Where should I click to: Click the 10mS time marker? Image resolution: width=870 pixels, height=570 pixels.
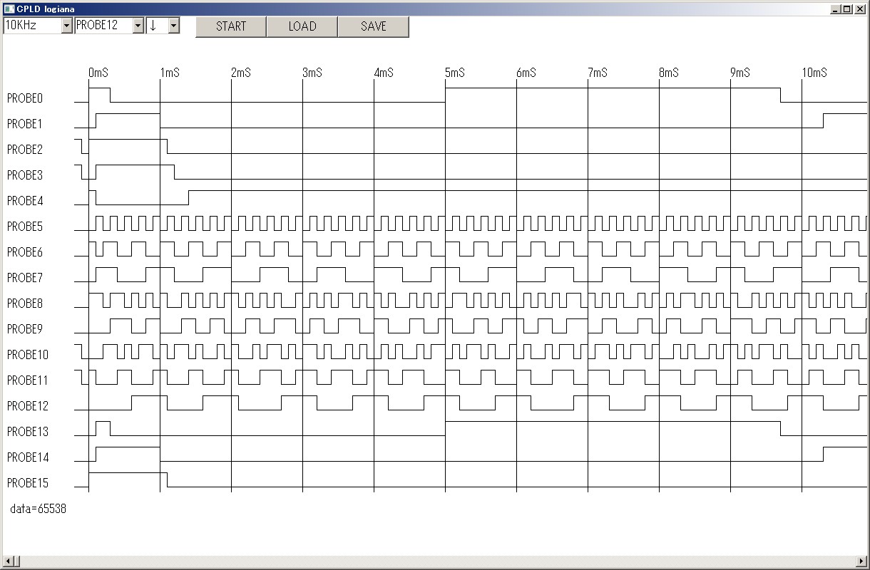point(814,73)
